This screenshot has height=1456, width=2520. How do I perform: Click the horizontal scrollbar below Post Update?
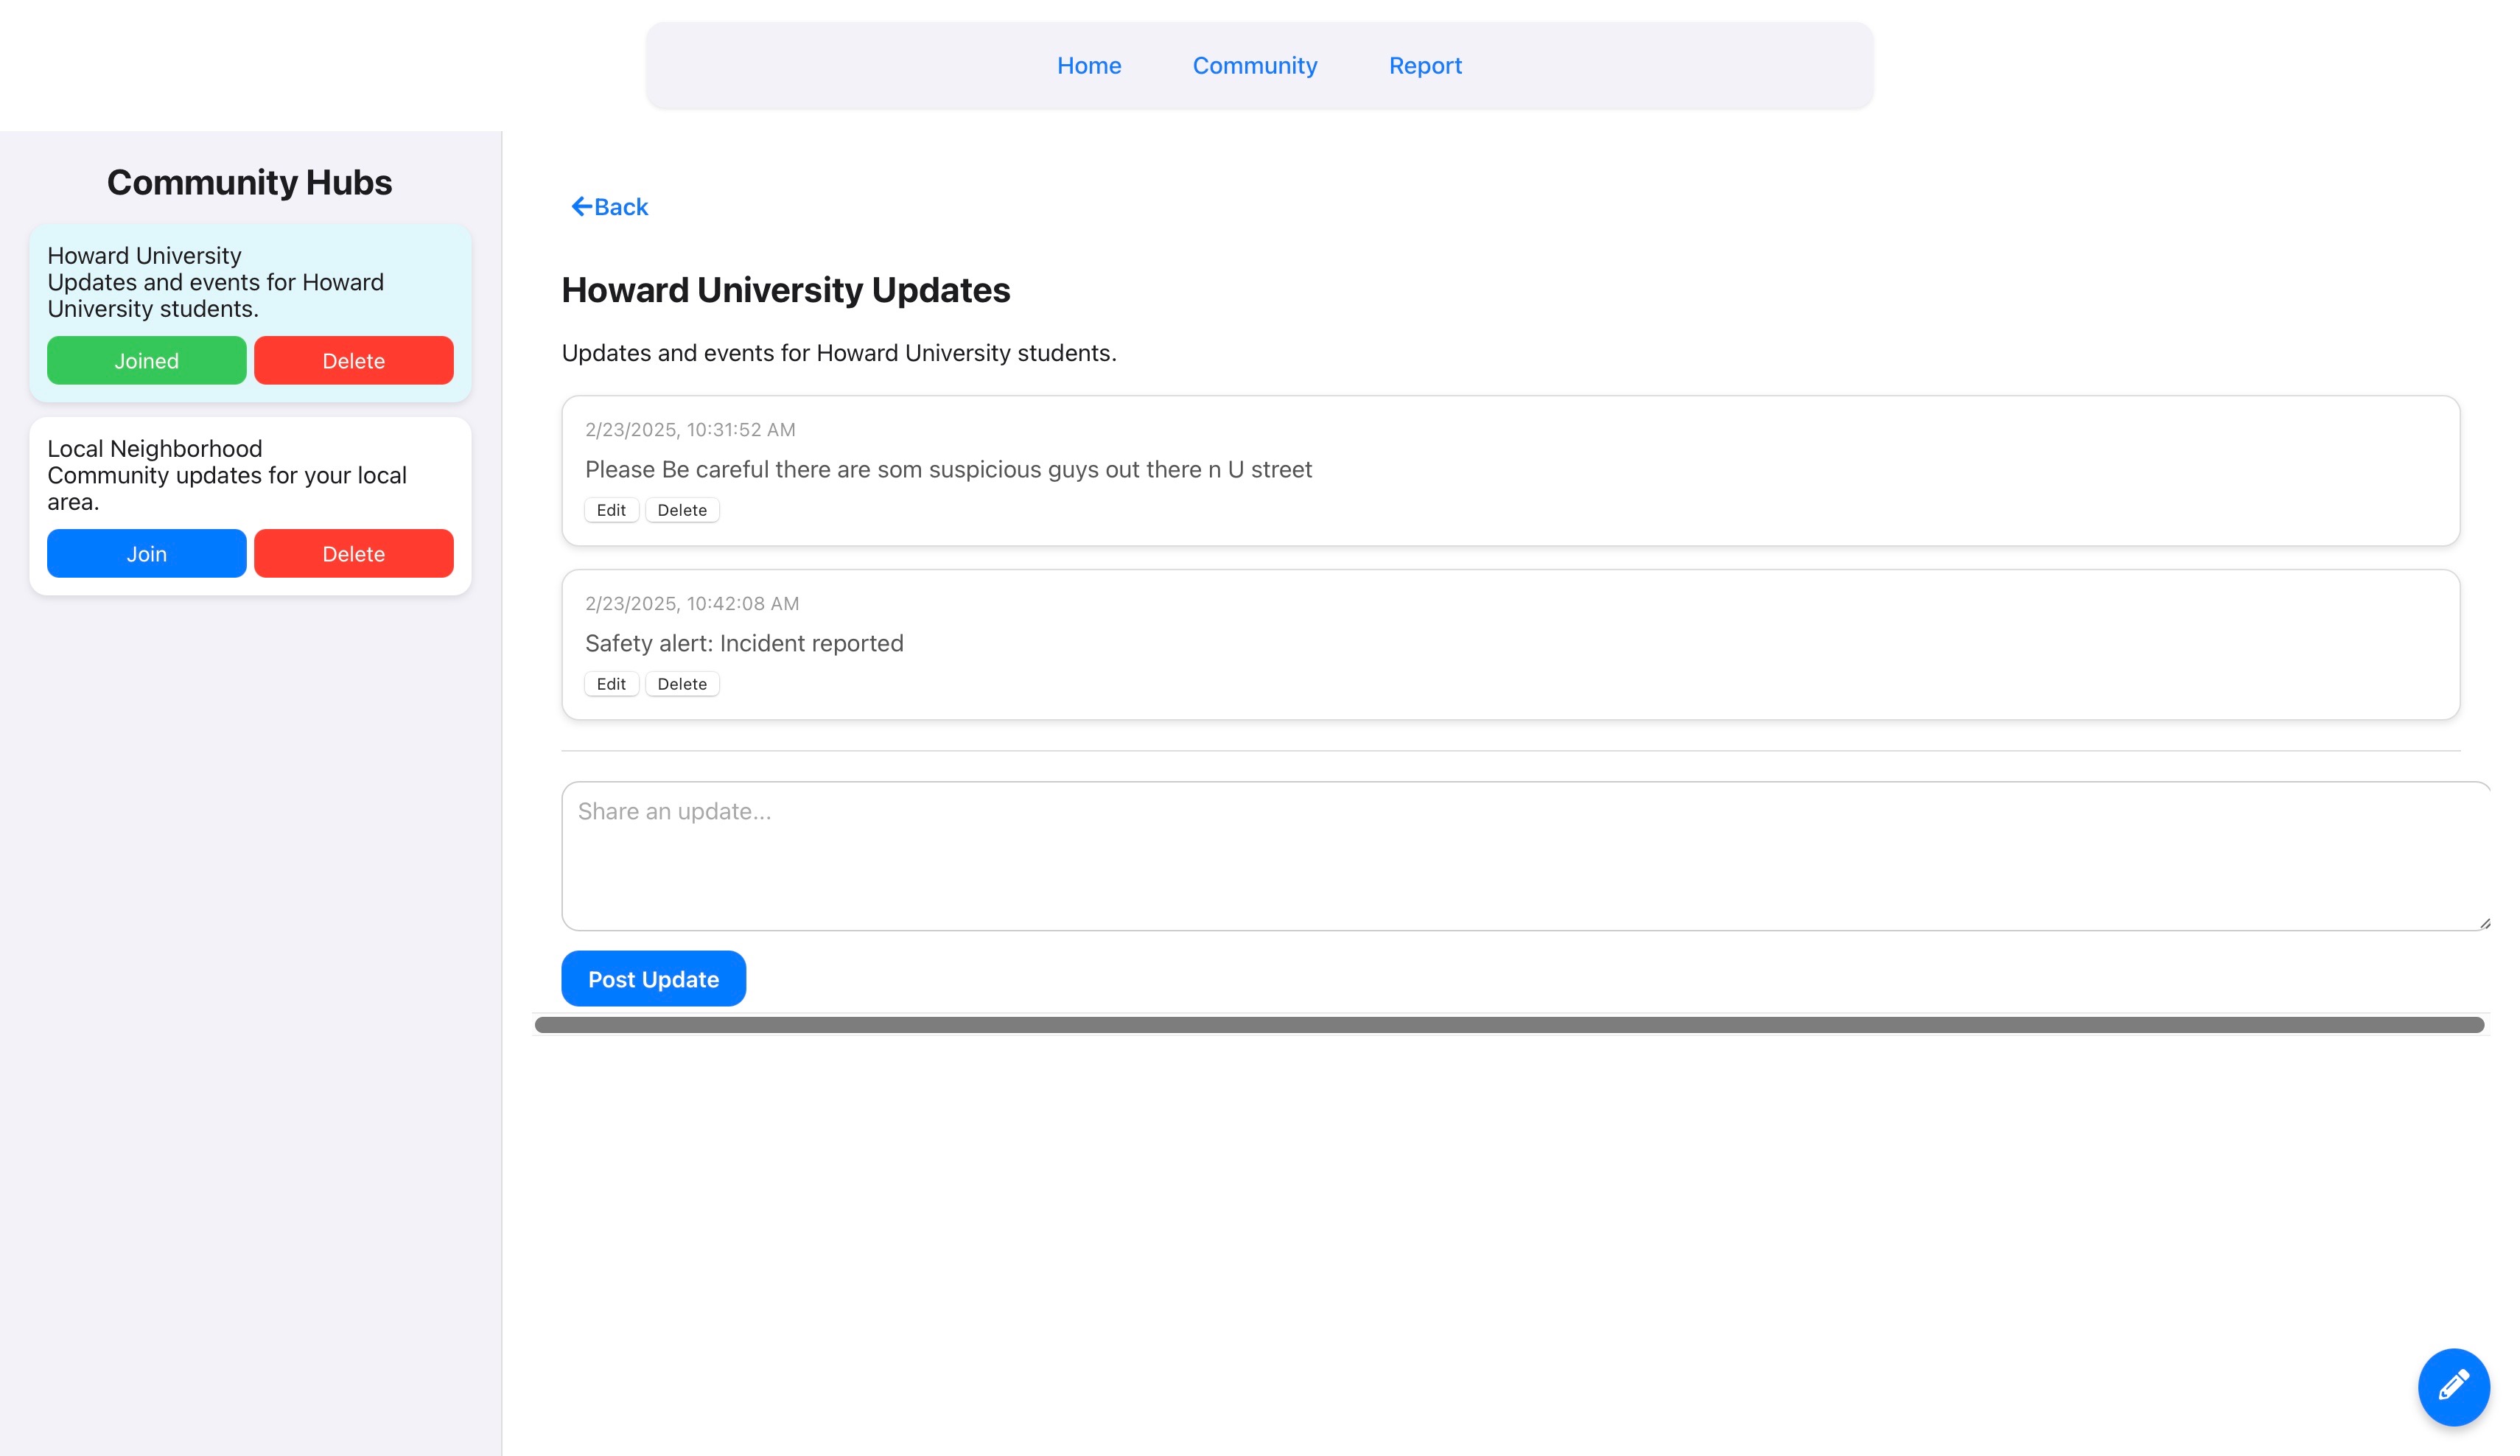pyautogui.click(x=1508, y=1025)
